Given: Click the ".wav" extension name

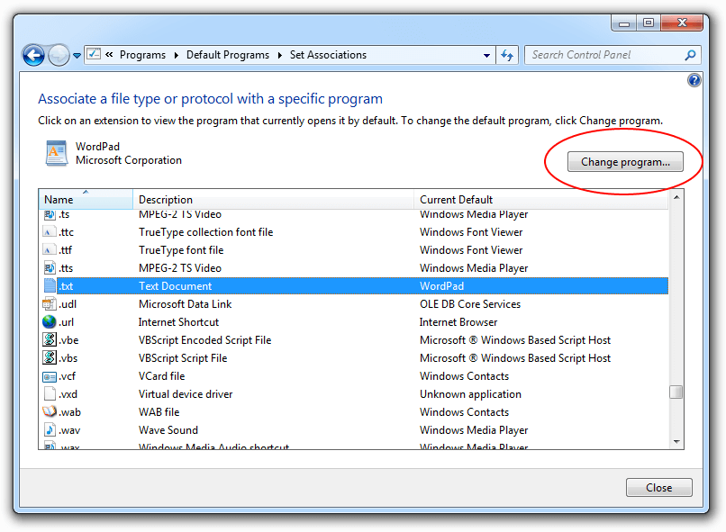Looking at the screenshot, I should point(69,430).
